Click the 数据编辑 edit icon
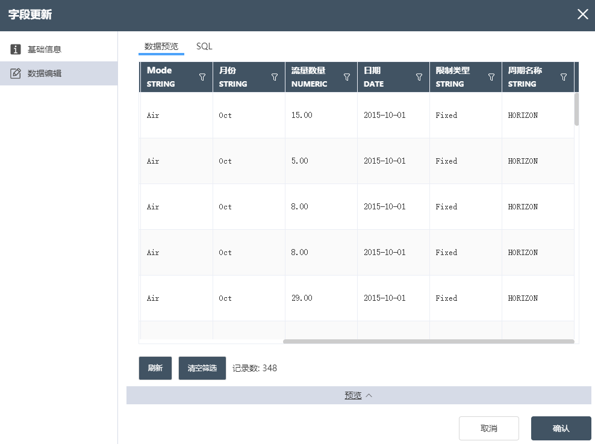595x444 pixels. tap(16, 73)
